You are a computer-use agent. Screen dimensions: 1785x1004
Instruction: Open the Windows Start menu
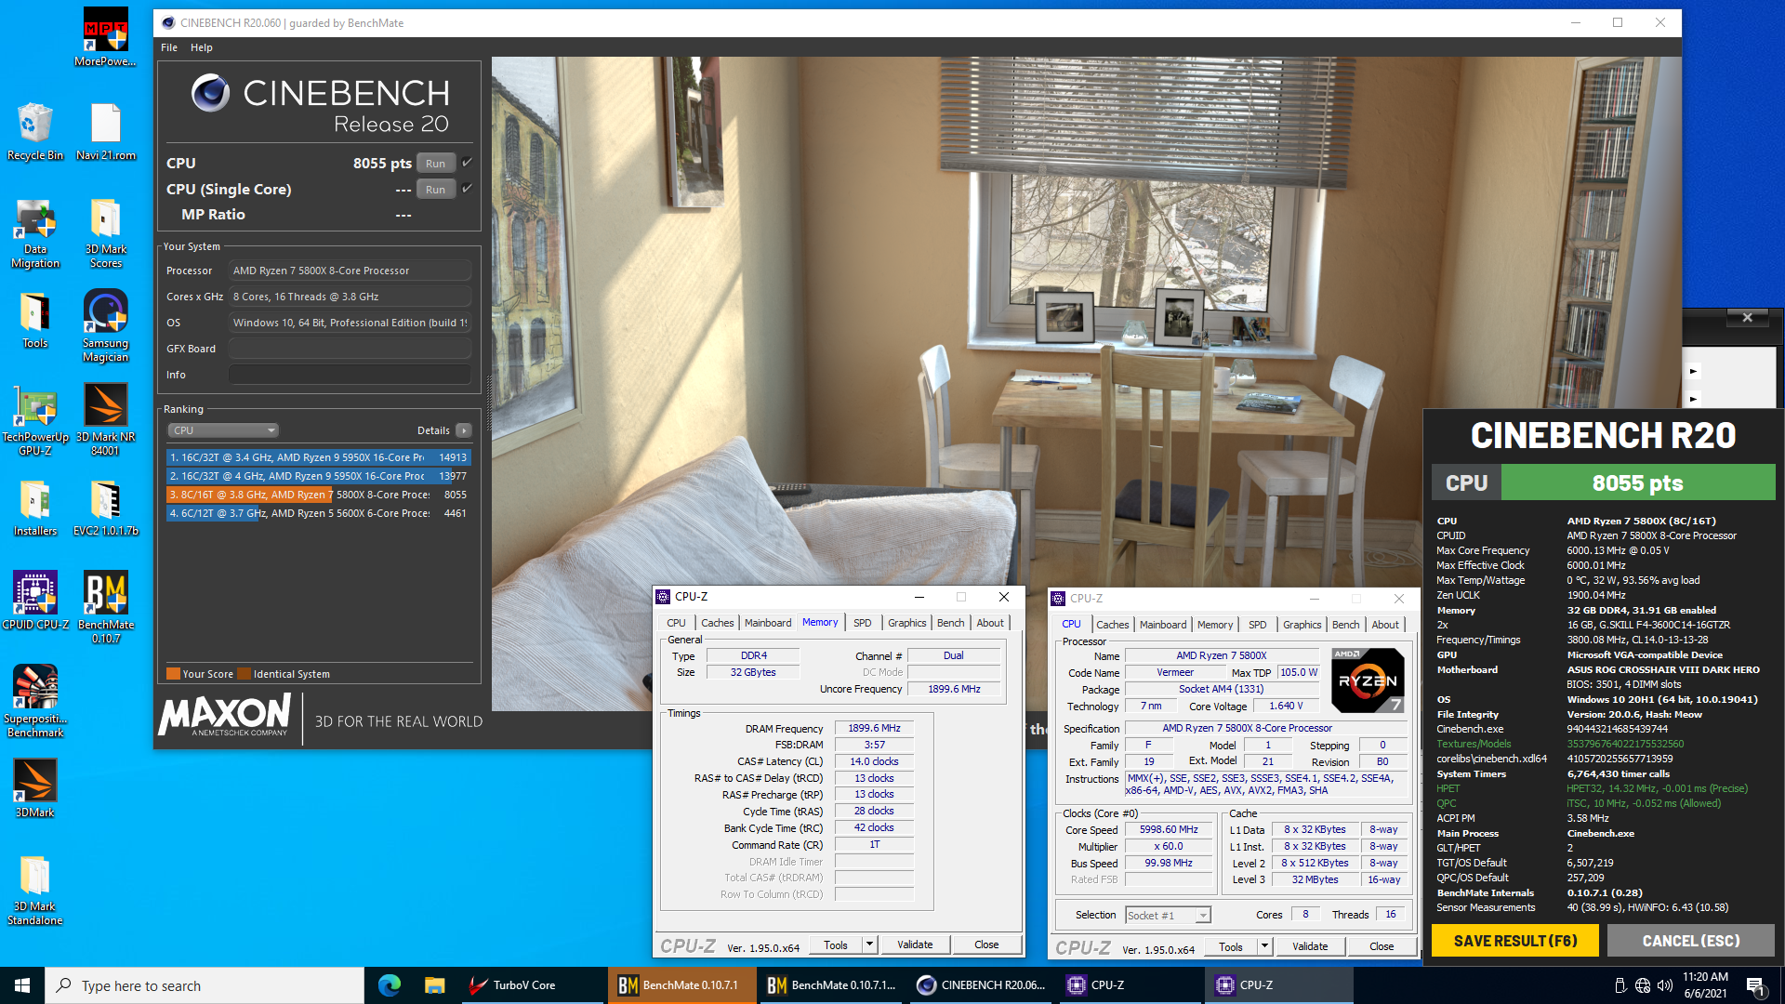[22, 985]
